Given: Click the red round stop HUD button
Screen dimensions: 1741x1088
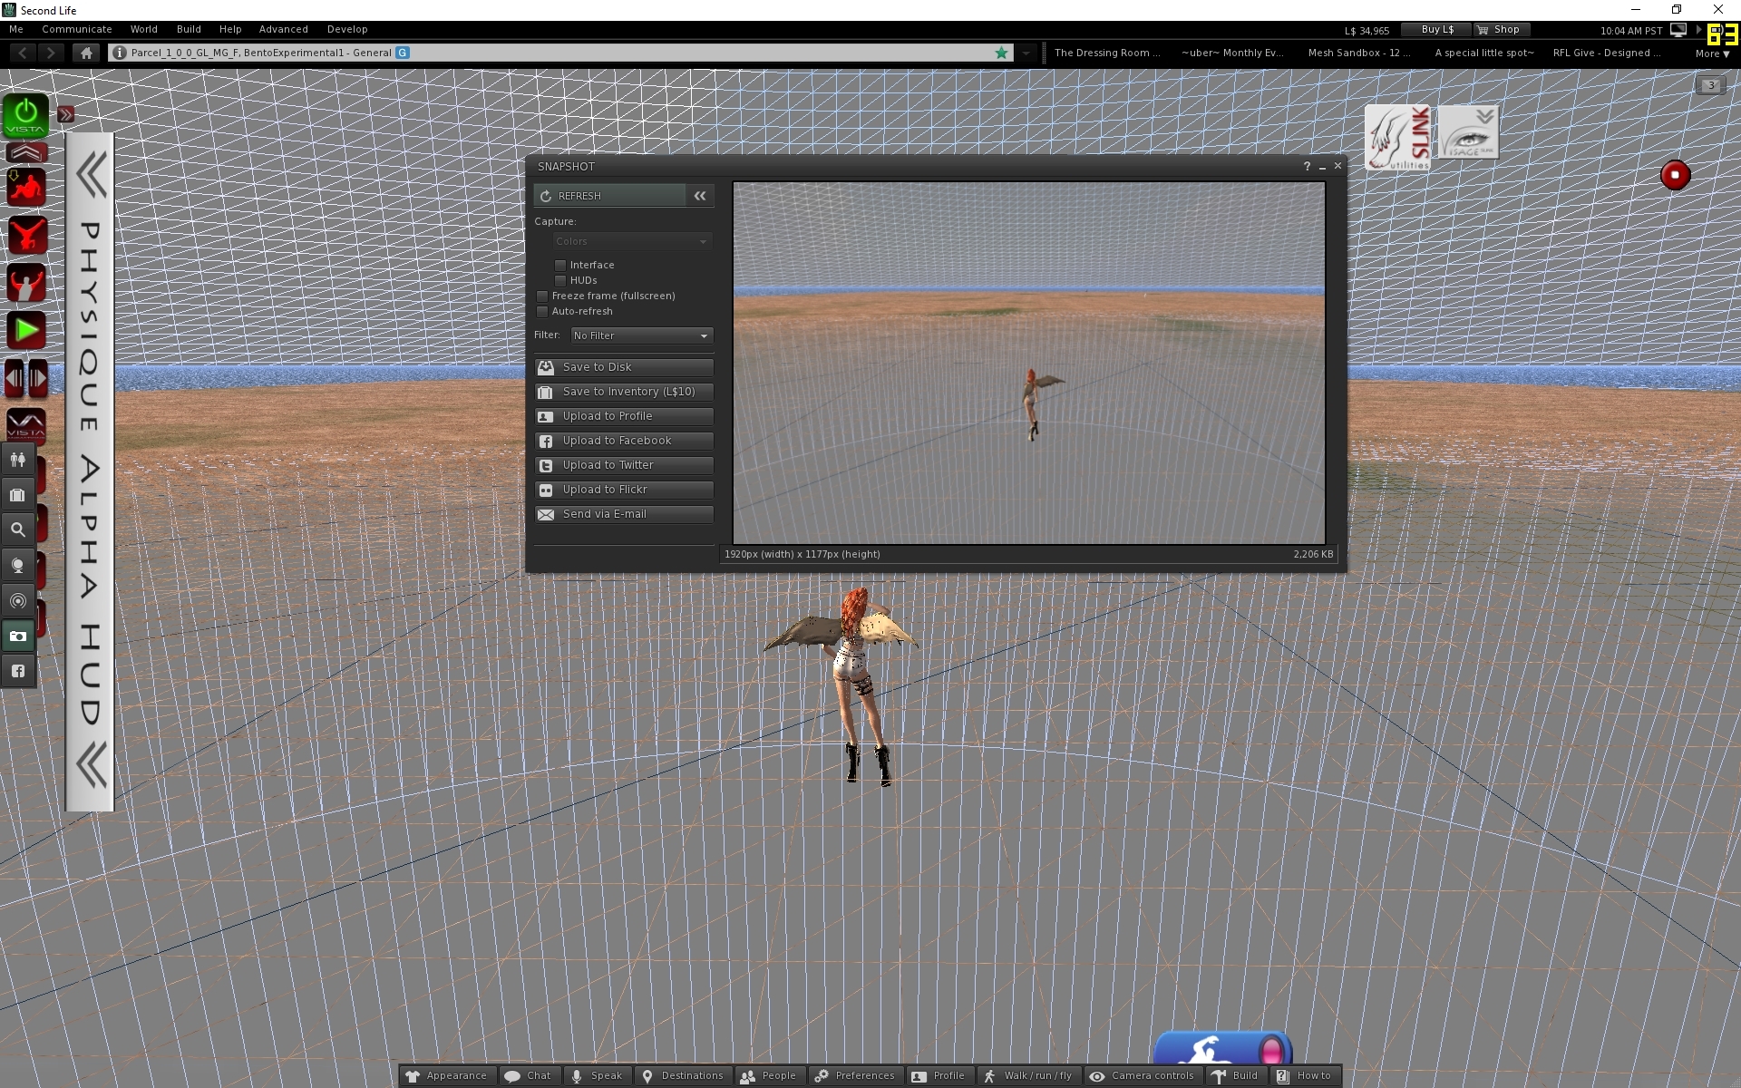Looking at the screenshot, I should (1675, 175).
